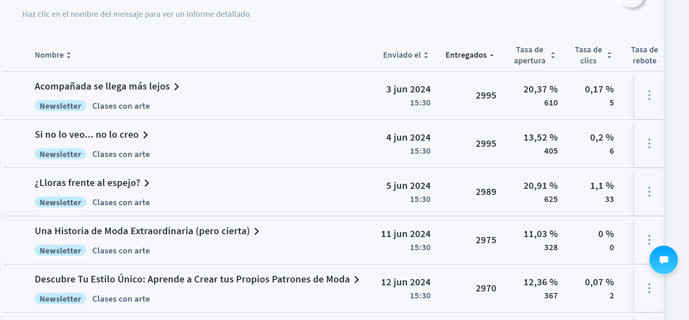Viewport: 689px width, 320px height.
Task: Click Newsletter tag on Una Historia de Moda row
Action: coord(60,251)
